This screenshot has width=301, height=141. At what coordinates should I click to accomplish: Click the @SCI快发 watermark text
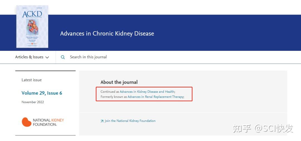(273, 128)
